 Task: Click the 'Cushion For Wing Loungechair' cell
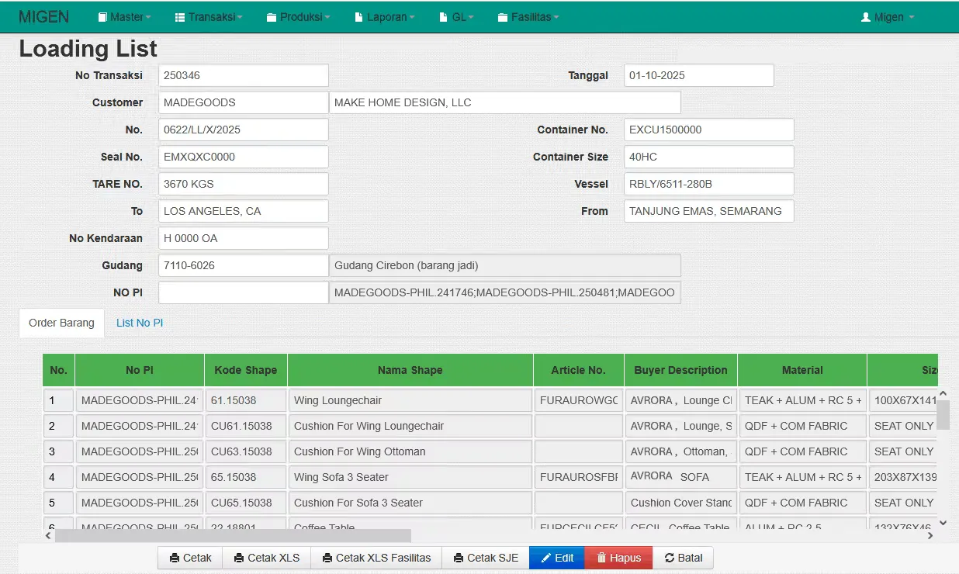point(410,426)
